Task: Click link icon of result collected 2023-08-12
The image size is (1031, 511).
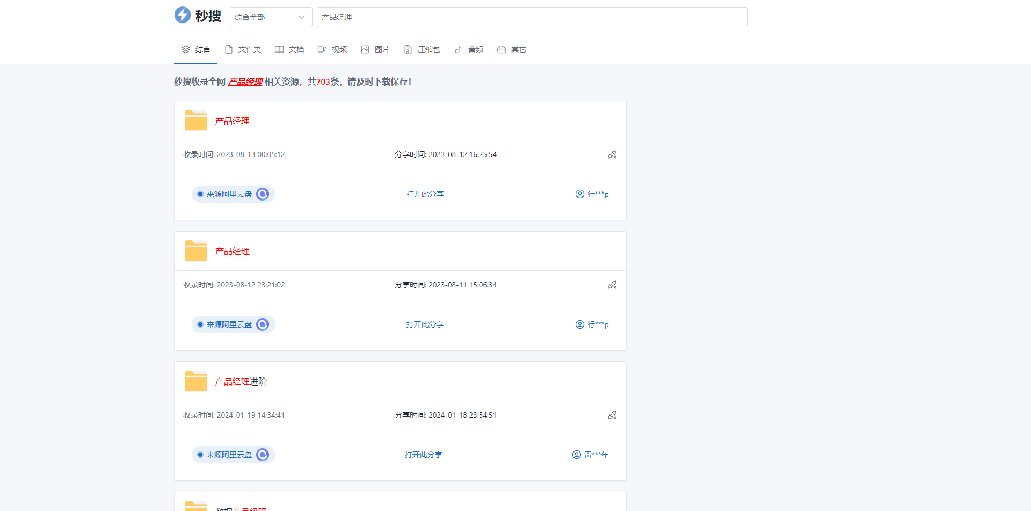Action: [x=612, y=285]
